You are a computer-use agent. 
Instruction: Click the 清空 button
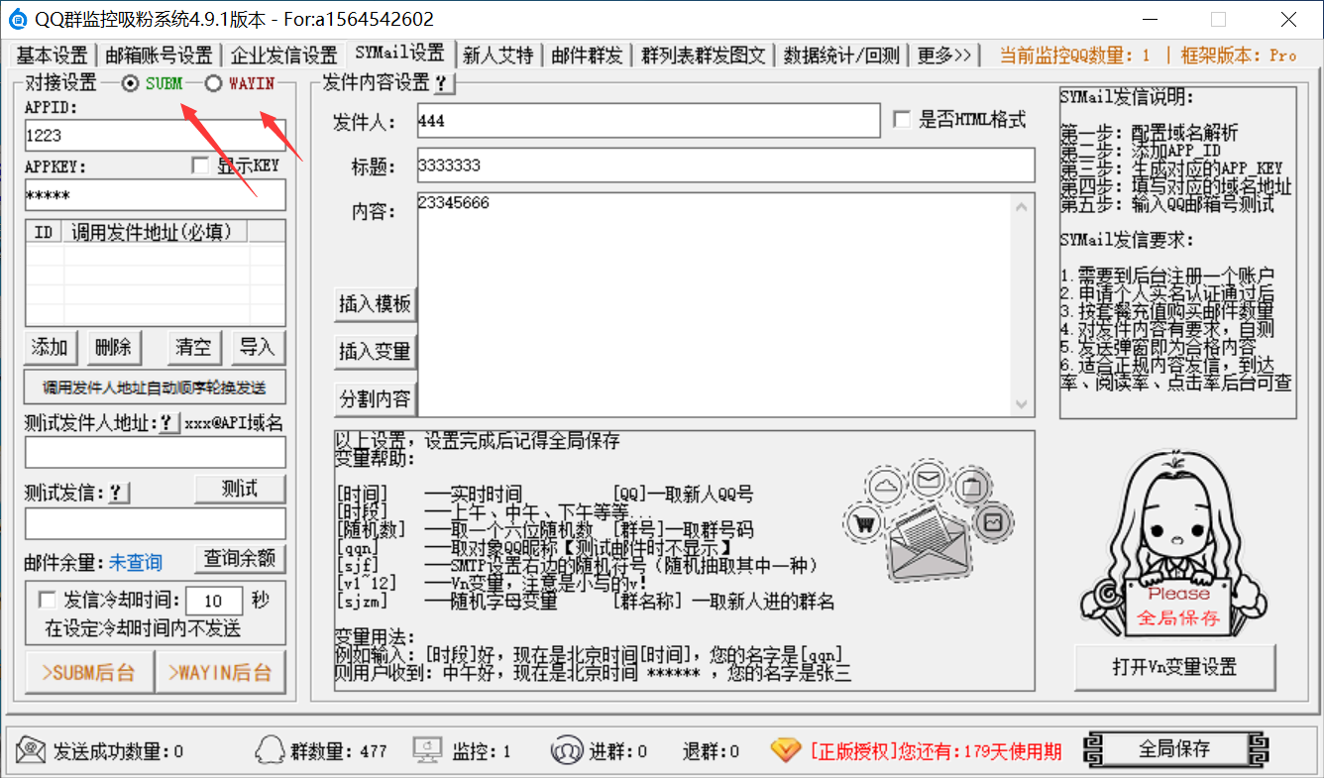(x=193, y=348)
